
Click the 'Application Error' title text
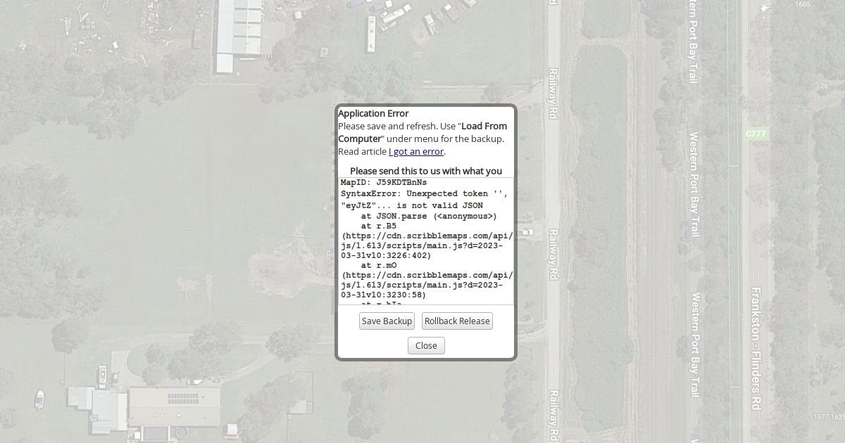pos(373,113)
